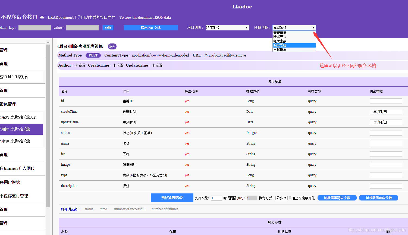This screenshot has height=235, width=408.
Task: Open the To view the document JSON data link
Action: [145, 17]
